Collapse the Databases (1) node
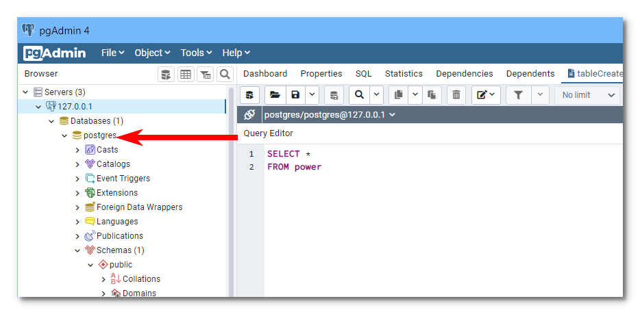Screen dimensions: 640x314 [x=51, y=121]
